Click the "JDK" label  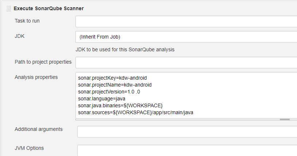pos(19,36)
